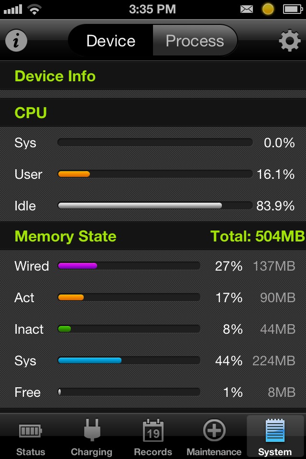Tap the info icon in top-left
This screenshot has width=306, height=459.
click(x=16, y=41)
